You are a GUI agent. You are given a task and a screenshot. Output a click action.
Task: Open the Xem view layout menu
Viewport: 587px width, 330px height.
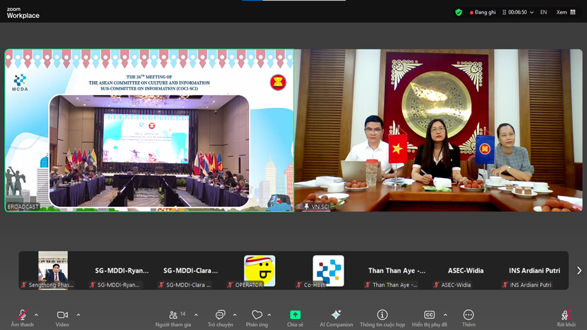pos(566,12)
